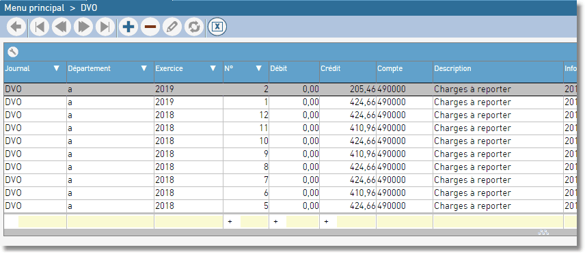The image size is (585, 254).
Task: Click the Description footer filter field
Action: [498, 221]
